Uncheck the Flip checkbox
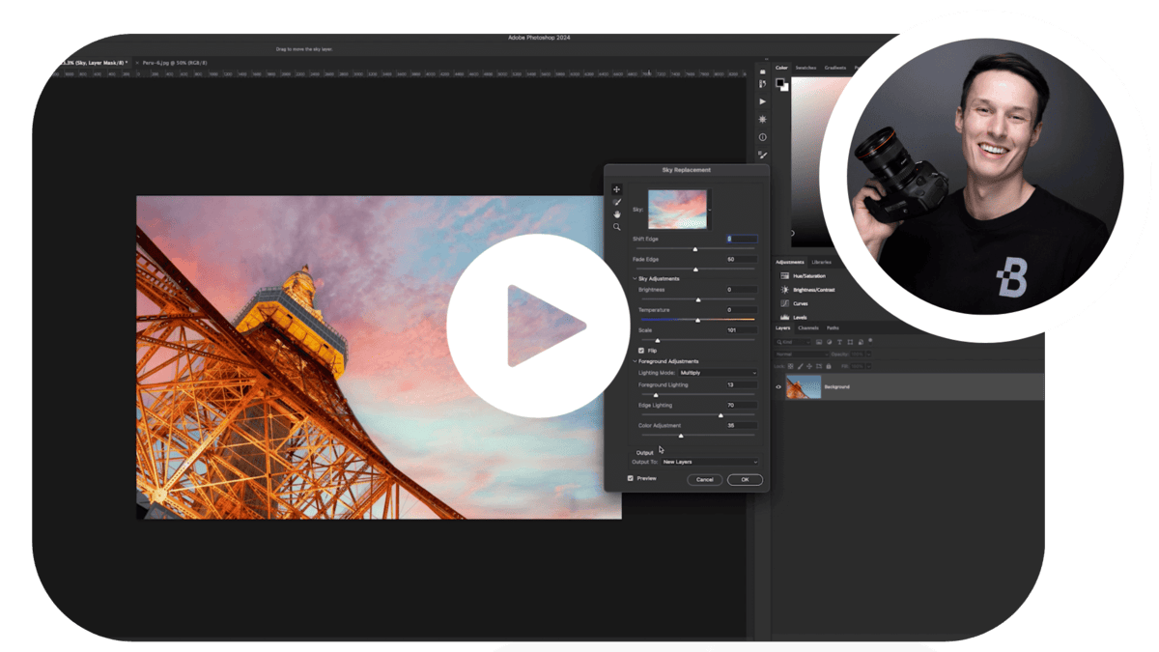Image resolution: width=1159 pixels, height=652 pixels. (x=641, y=351)
